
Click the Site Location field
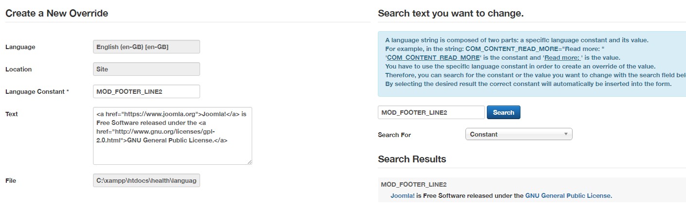(x=146, y=69)
